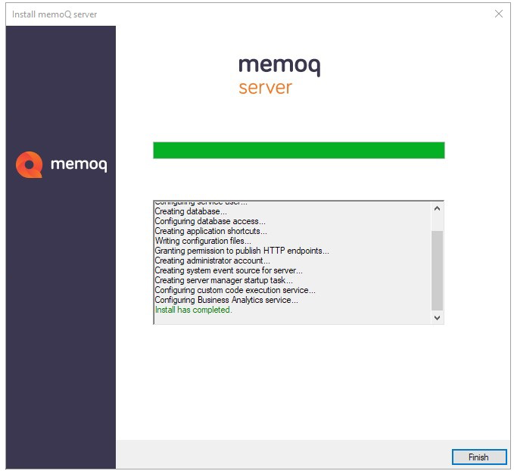This screenshot has width=514, height=471.
Task: Click the log scrollbar up arrow
Action: pos(437,208)
